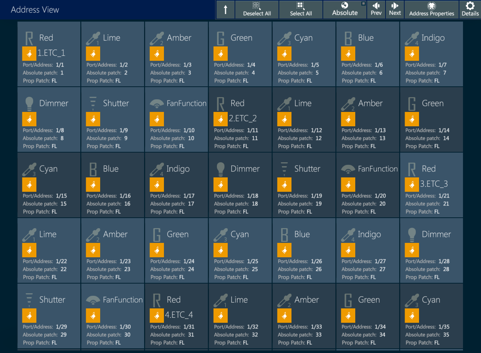
Task: Click the Blue B icon at address 1/6
Action: coord(348,39)
